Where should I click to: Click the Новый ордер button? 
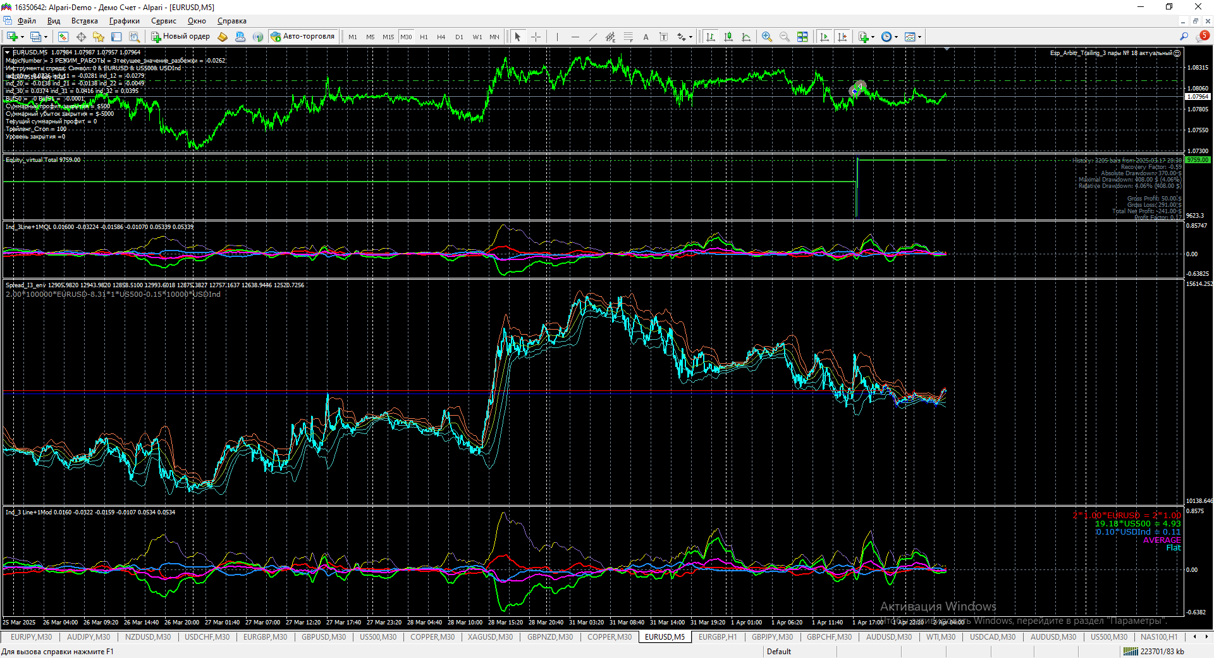tap(180, 37)
